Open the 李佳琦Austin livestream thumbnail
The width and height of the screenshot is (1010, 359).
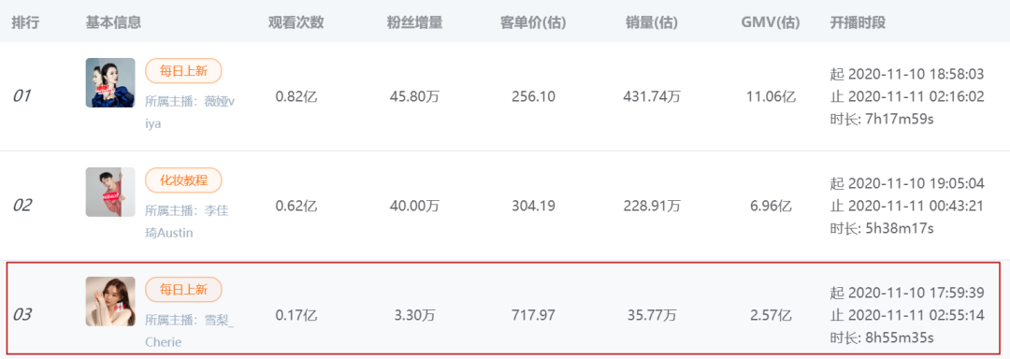pos(110,193)
